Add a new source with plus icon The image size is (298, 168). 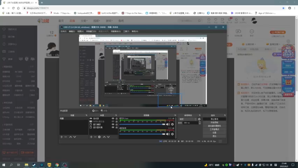coord(91,137)
